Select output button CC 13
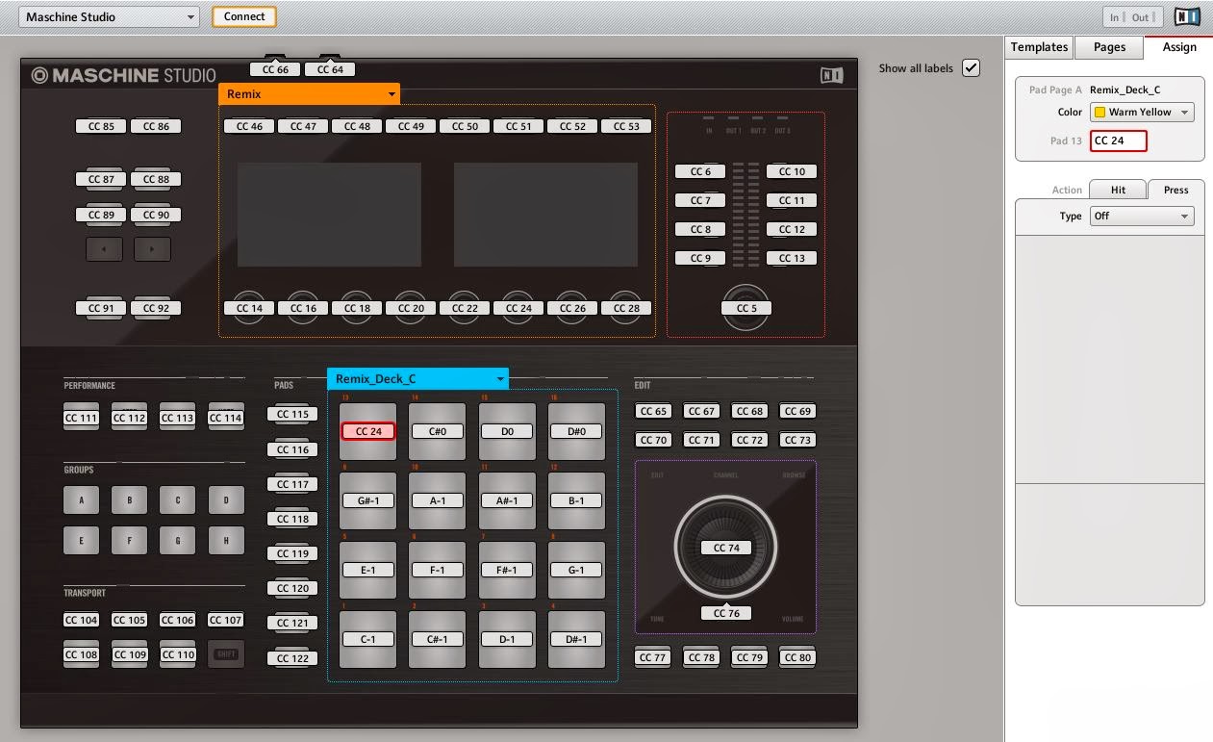 pyautogui.click(x=792, y=258)
